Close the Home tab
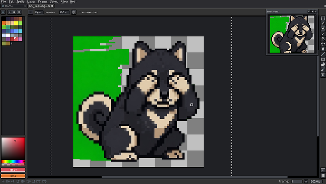The width and height of the screenshot is (326, 184). pyautogui.click(x=25, y=6)
